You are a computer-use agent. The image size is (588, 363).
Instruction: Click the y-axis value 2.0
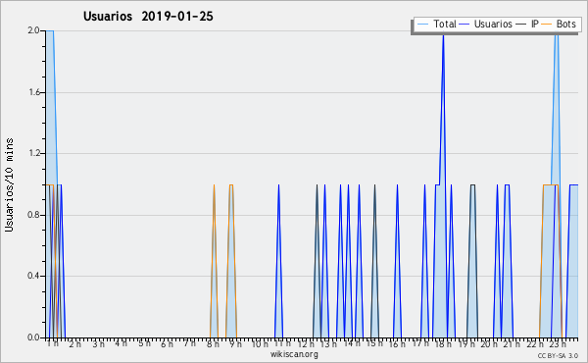[33, 30]
